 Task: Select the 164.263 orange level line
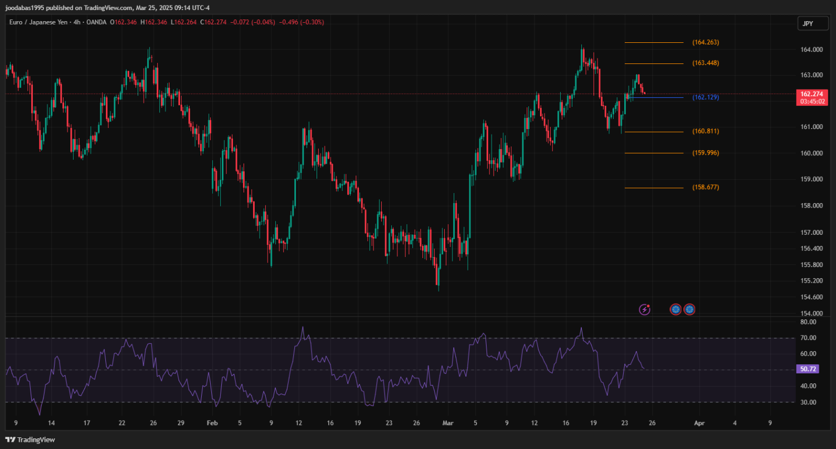click(x=654, y=42)
